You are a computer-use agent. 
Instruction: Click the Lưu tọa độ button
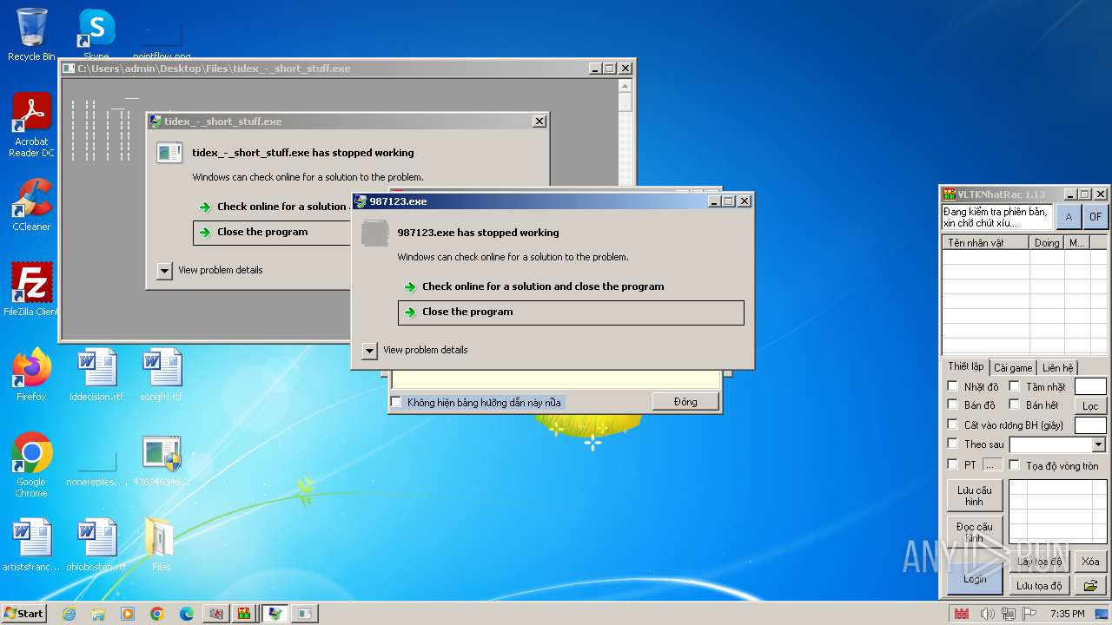point(1039,586)
